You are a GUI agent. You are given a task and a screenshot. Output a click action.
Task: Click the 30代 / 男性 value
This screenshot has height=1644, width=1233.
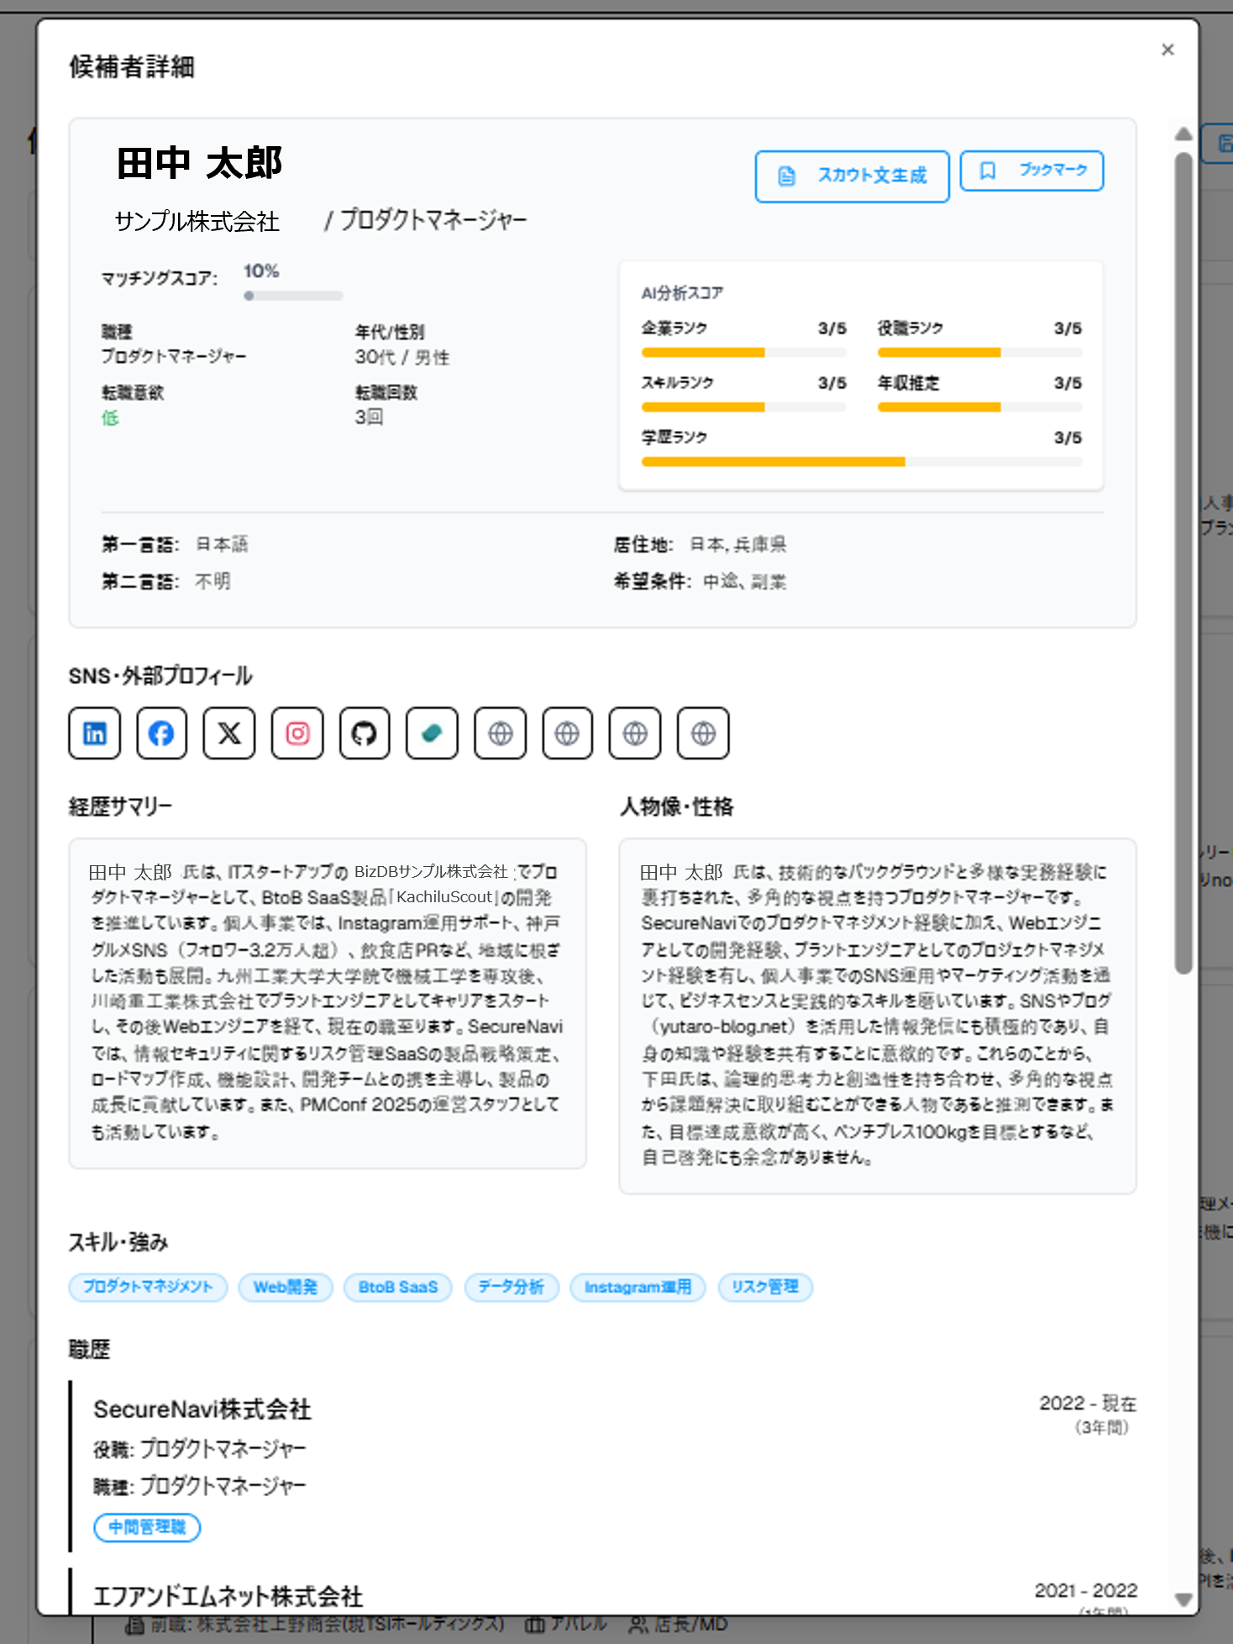[402, 357]
